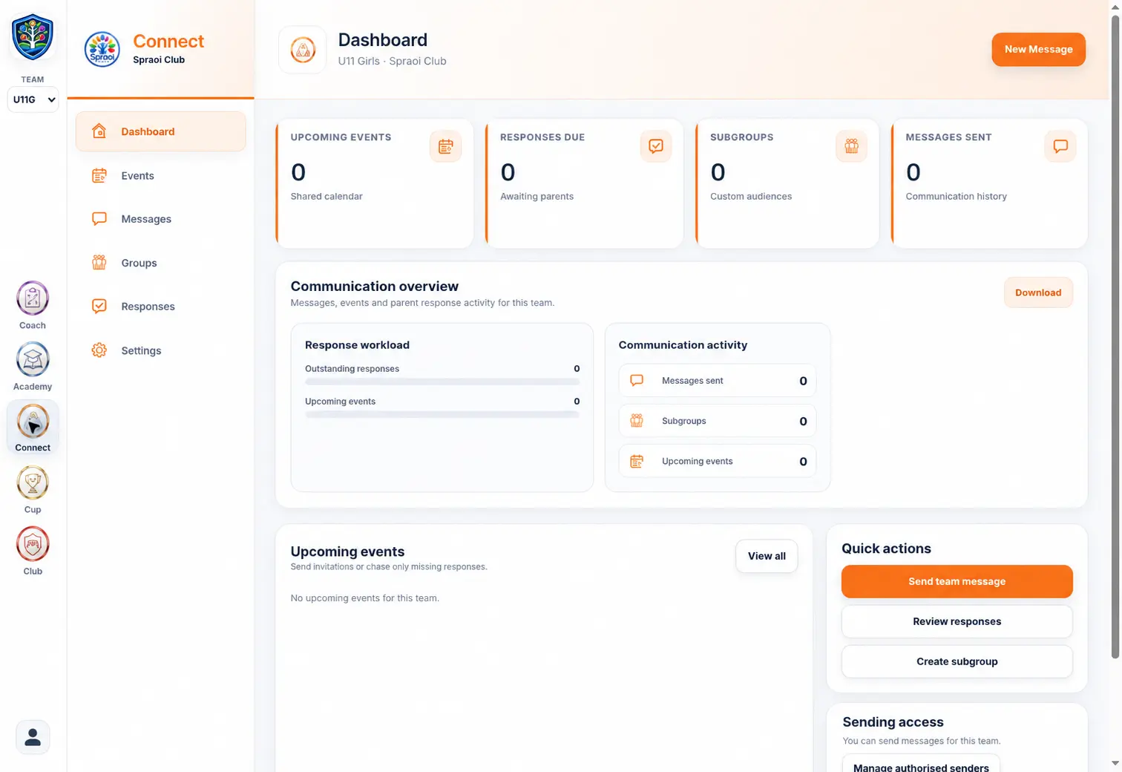
Task: Click 'No upcoming events for this team.'
Action: 365,598
